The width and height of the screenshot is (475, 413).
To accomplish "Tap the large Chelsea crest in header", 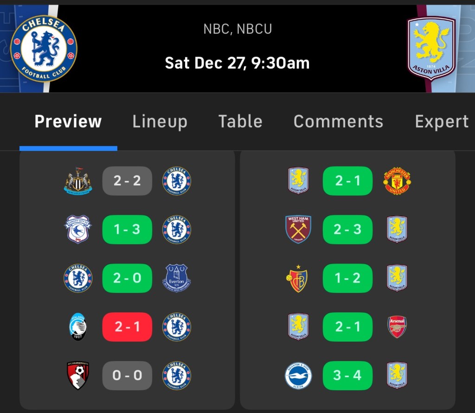I will [x=44, y=49].
